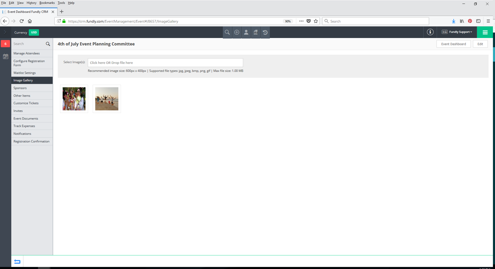Click the browser home icon

pyautogui.click(x=30, y=21)
